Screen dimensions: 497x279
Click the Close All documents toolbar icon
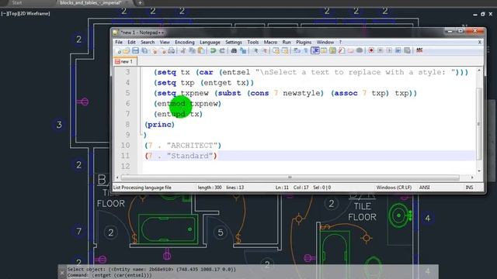[x=162, y=50]
